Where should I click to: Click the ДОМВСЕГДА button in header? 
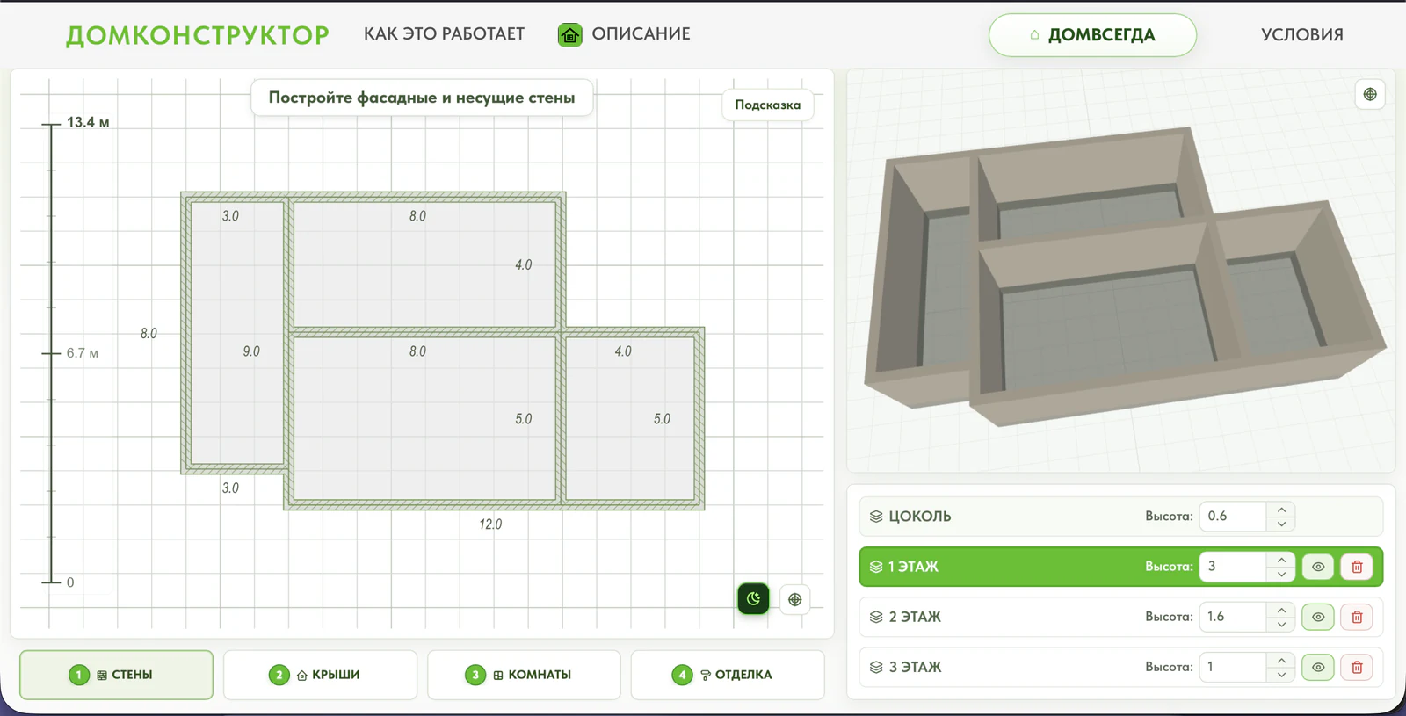click(1092, 35)
